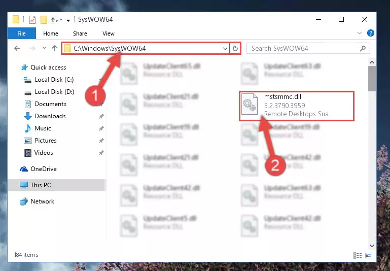Switch to Details view icon in status bar
The height and width of the screenshot is (271, 390).
(358, 255)
